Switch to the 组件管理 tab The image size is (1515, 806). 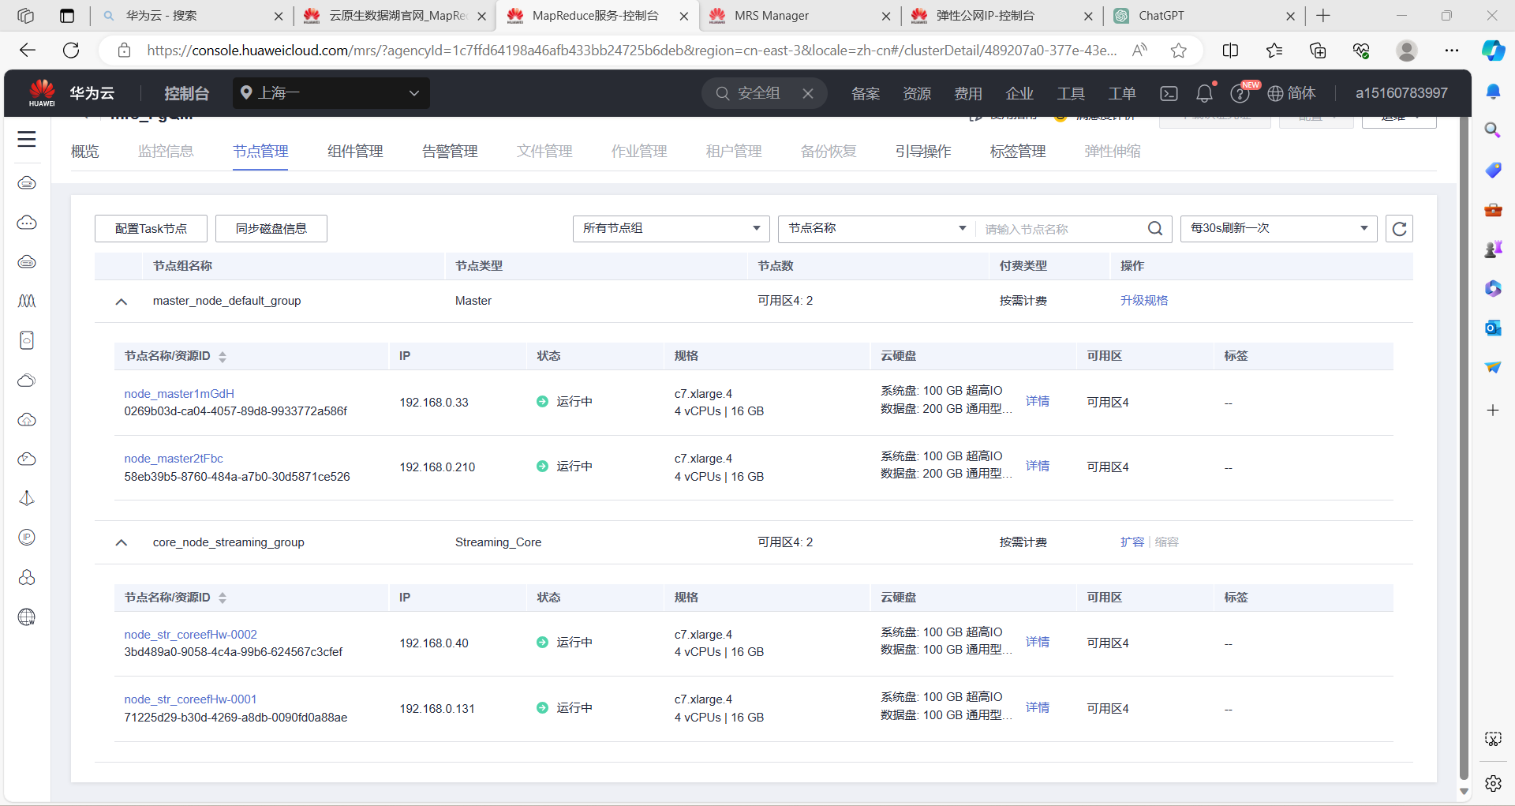pyautogui.click(x=355, y=152)
